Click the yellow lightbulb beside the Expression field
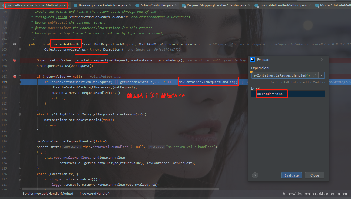This screenshot has height=199, width=351. (251, 72)
